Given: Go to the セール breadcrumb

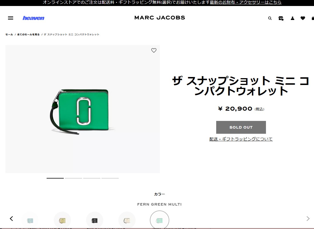Looking at the screenshot, I should 9,35.
